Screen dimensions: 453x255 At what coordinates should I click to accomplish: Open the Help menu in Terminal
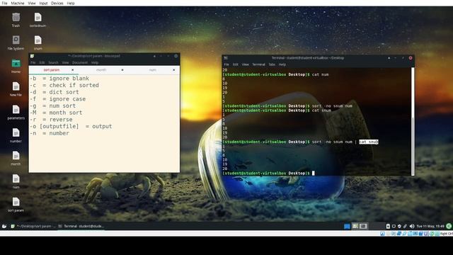click(282, 64)
